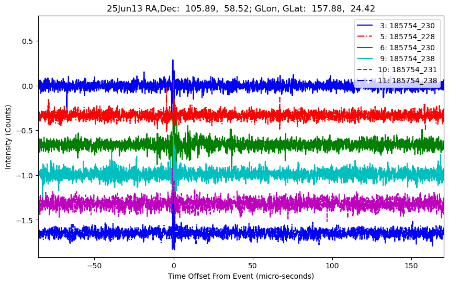
Task: Pick the cyan line sample in legend
Action: coord(366,58)
